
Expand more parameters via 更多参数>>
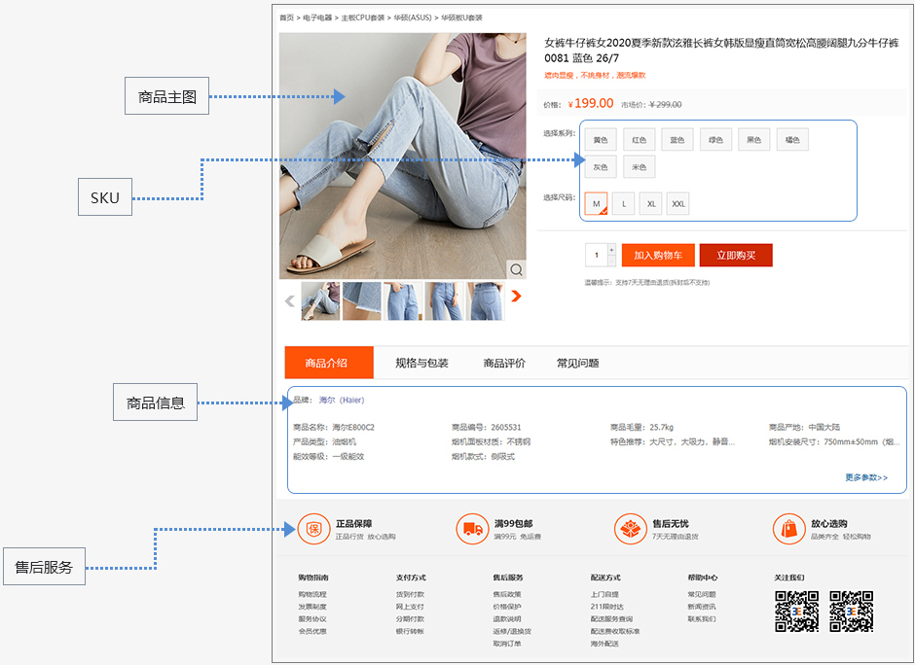pos(865,477)
